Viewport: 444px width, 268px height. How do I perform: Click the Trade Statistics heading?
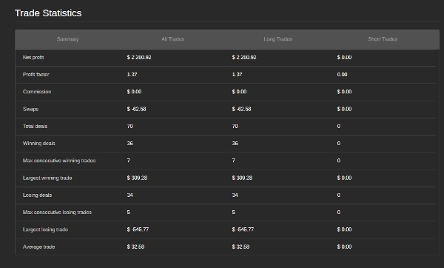(48, 13)
